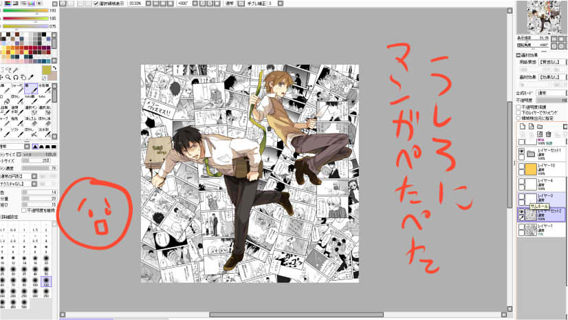Image resolution: width=568 pixels, height=320 pixels.
Task: Choose the 淡水彩 light watercolor brush
Action: pyautogui.click(x=44, y=132)
